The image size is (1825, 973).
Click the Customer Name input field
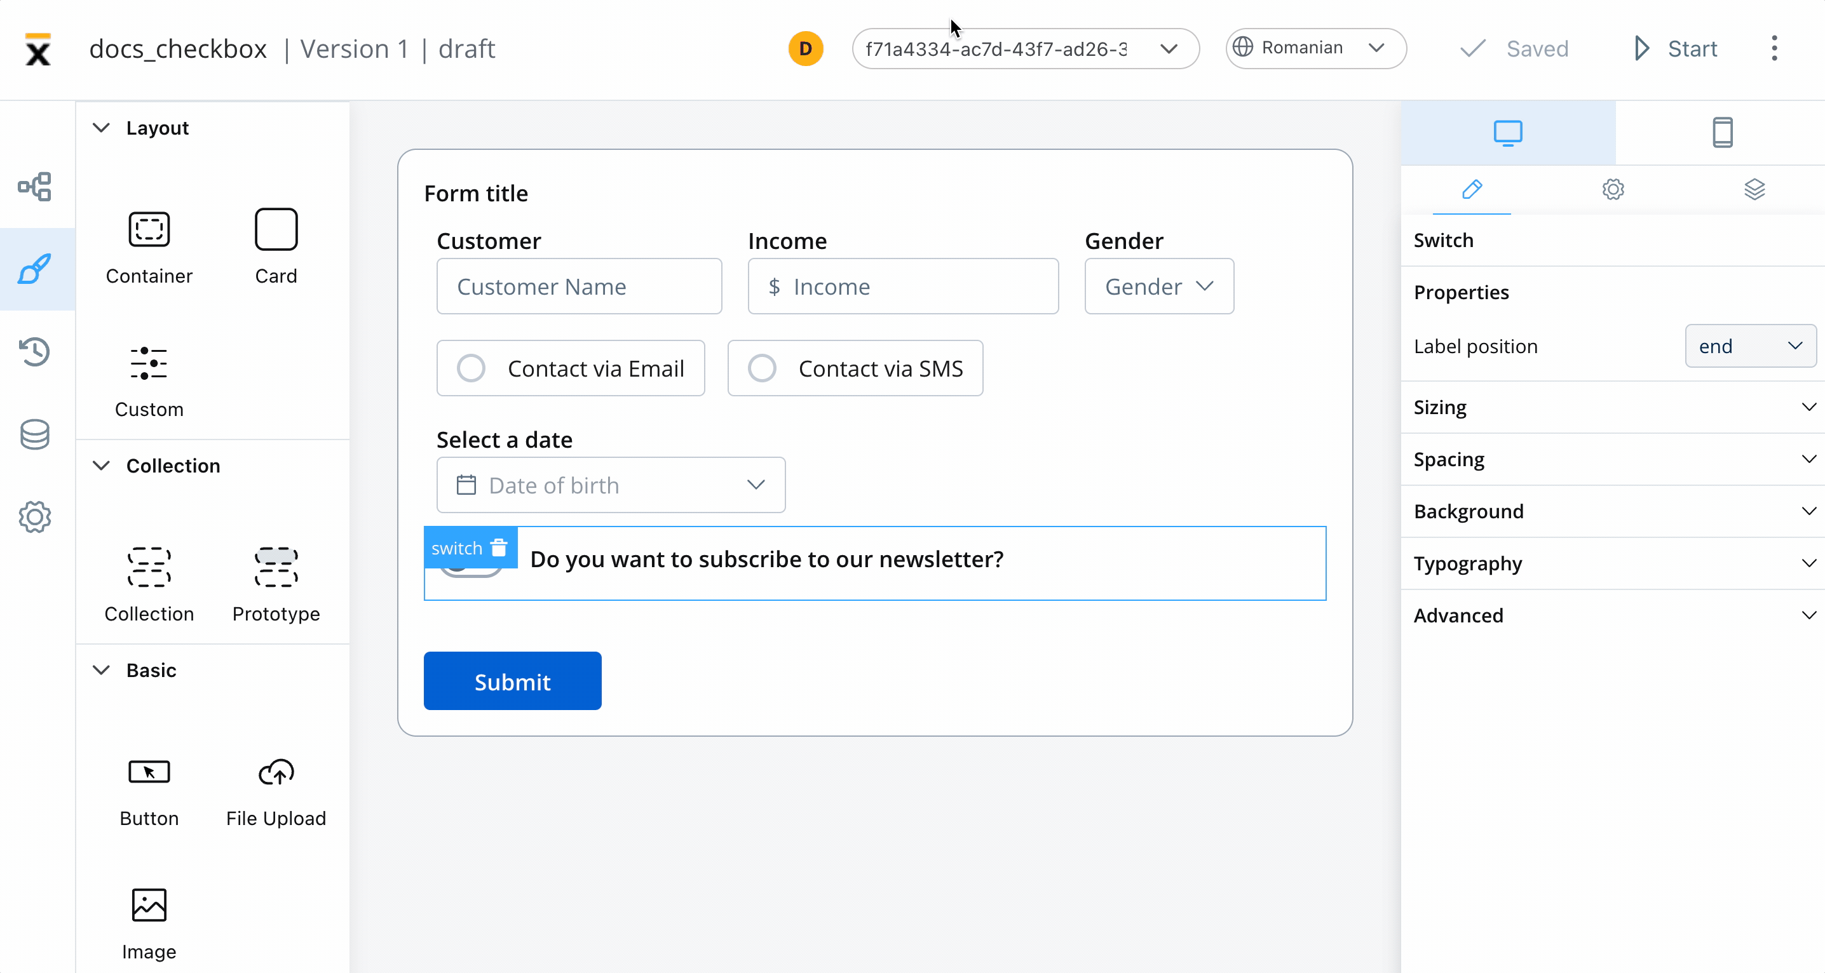click(x=579, y=286)
